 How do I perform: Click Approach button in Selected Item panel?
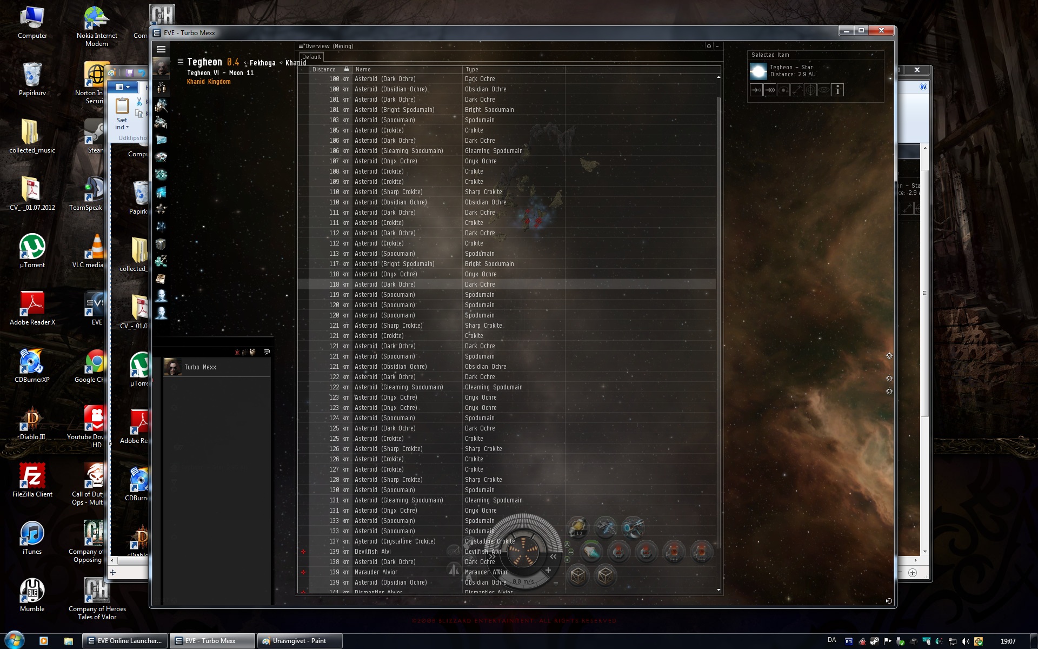coord(756,90)
